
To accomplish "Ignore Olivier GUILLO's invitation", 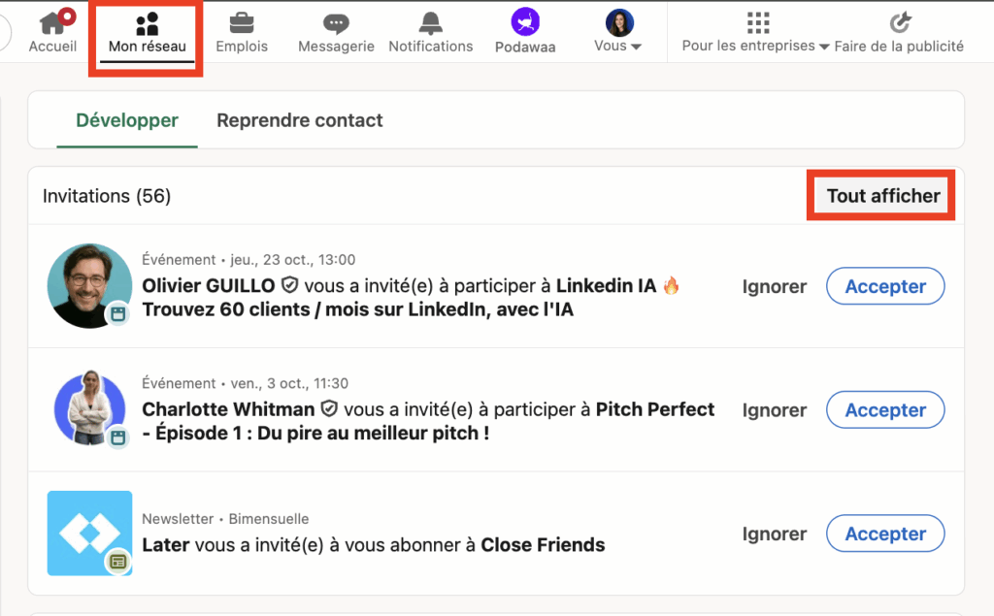I will [x=774, y=286].
